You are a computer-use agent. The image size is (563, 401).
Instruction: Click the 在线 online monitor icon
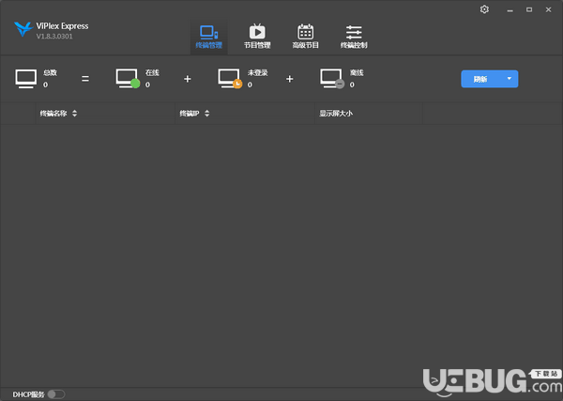tap(128, 79)
